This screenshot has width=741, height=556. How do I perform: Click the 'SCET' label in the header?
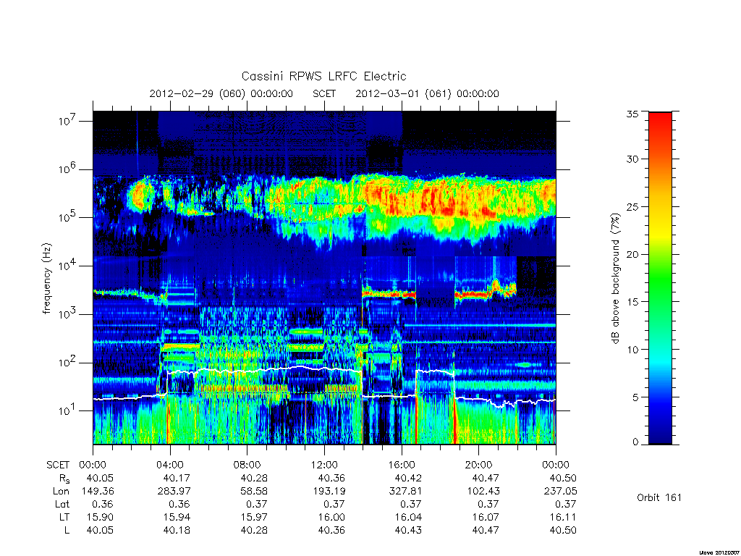pos(324,93)
